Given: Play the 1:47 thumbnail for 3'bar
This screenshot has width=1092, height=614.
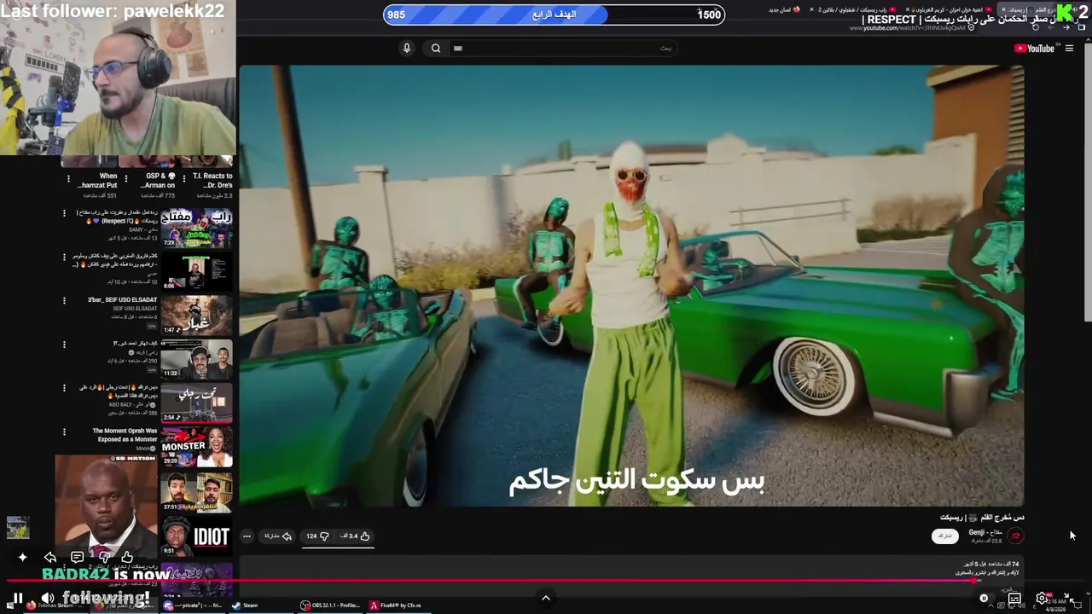Looking at the screenshot, I should pyautogui.click(x=196, y=316).
